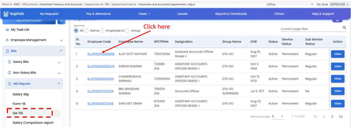Open employee code RJJP199619004014 link

(x=100, y=79)
